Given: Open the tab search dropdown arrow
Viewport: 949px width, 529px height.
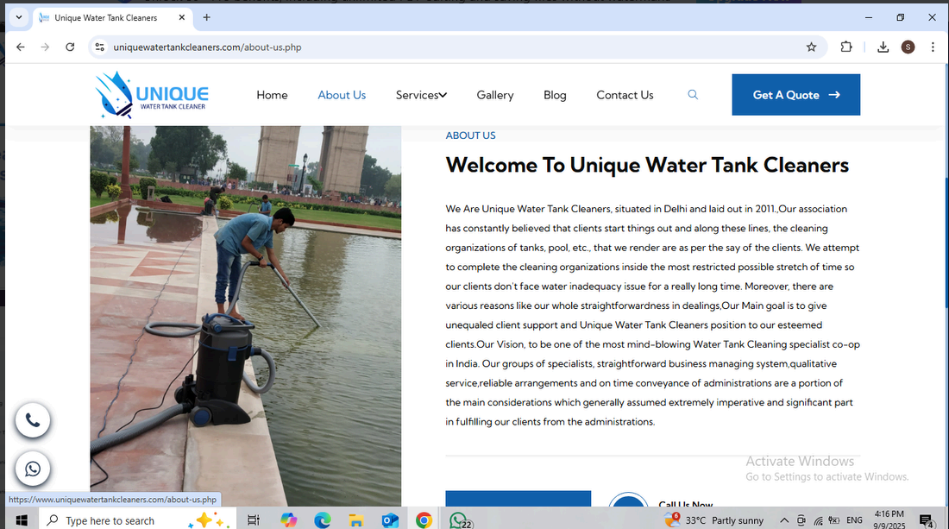Looking at the screenshot, I should point(19,17).
